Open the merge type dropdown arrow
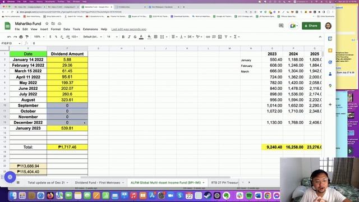Viewport: 359px width, 202px height. (167, 37)
